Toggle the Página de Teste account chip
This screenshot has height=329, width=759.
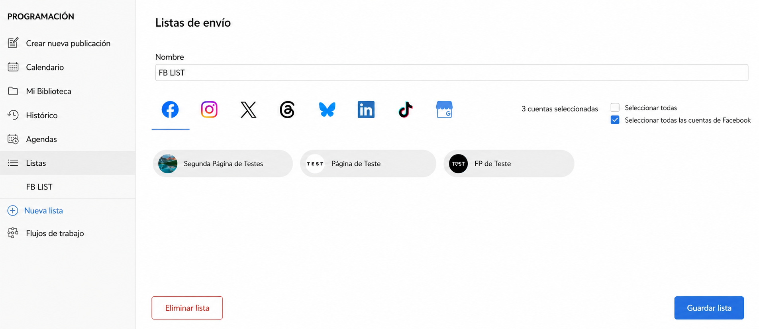(368, 164)
